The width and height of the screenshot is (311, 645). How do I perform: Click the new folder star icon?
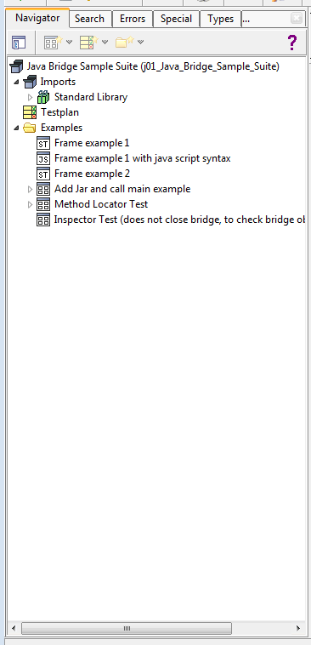(125, 42)
